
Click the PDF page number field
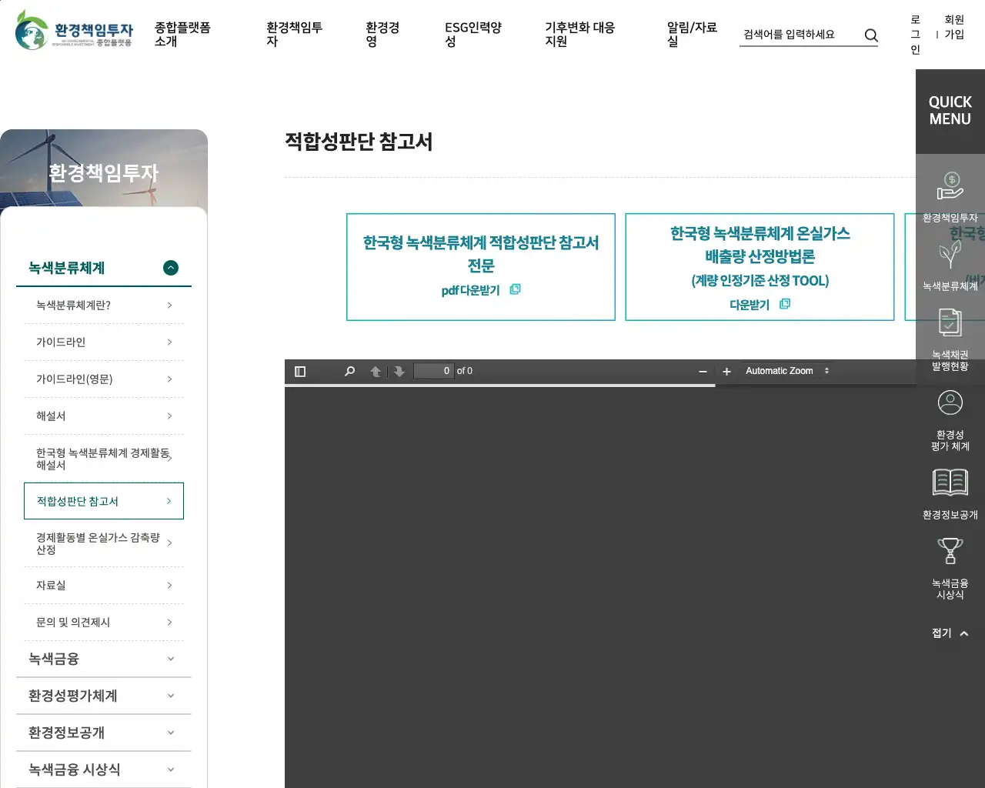click(x=433, y=371)
